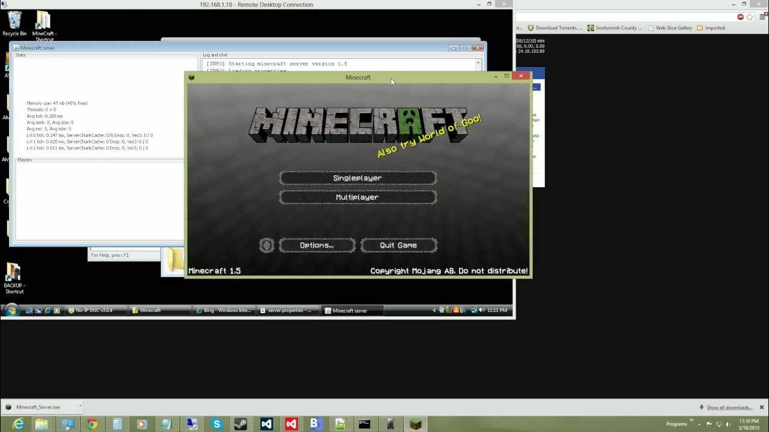Expand the Programs toolbar chevron on local taskbar
Image resolution: width=769 pixels, height=432 pixels.
tap(691, 421)
